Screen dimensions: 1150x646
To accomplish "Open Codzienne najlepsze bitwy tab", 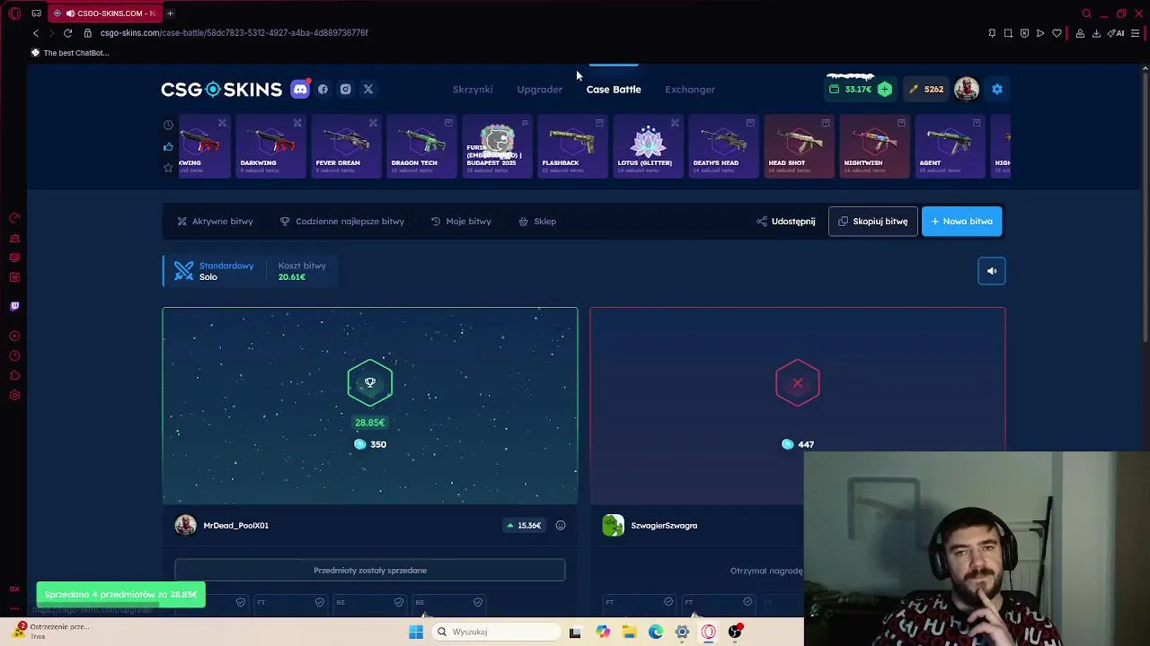I will 341,221.
